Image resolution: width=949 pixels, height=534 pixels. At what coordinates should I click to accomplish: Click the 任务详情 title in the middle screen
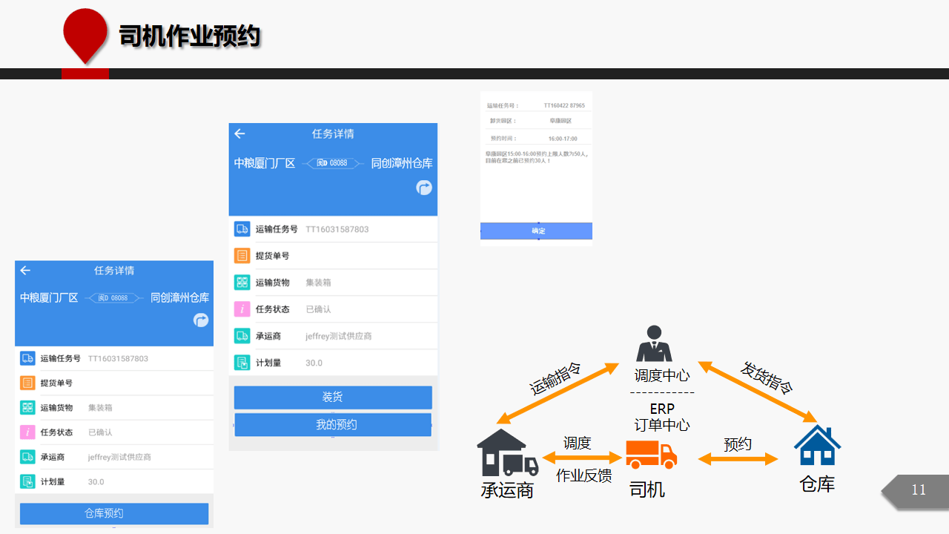333,133
